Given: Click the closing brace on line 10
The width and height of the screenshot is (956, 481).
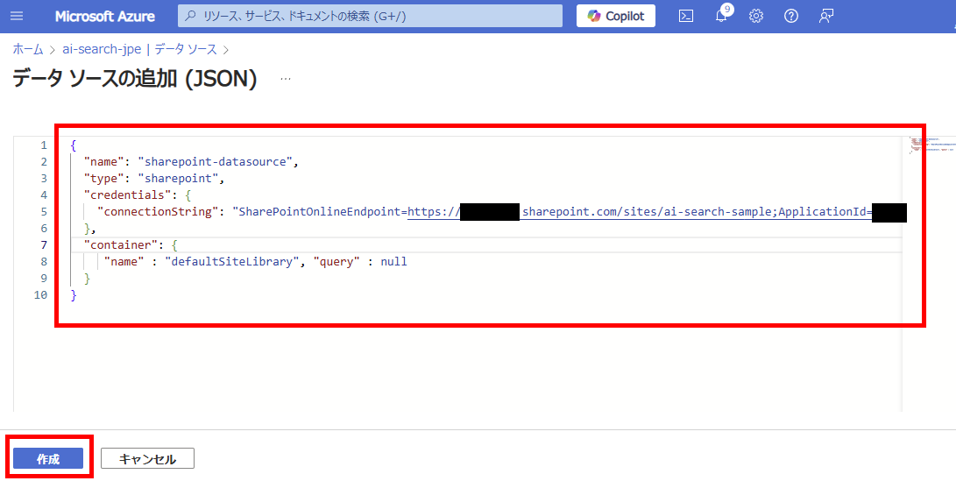Looking at the screenshot, I should click(74, 295).
